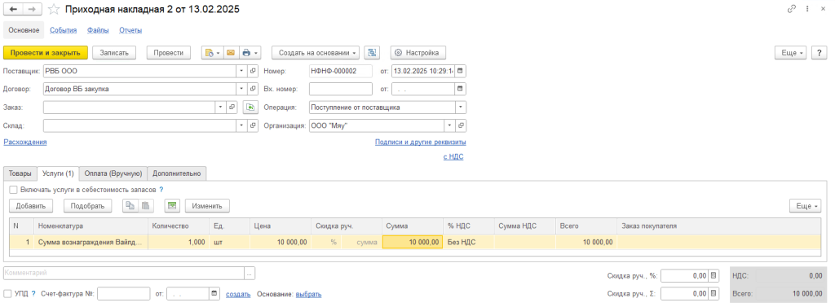Copy the document link using chain icon

pyautogui.click(x=792, y=9)
